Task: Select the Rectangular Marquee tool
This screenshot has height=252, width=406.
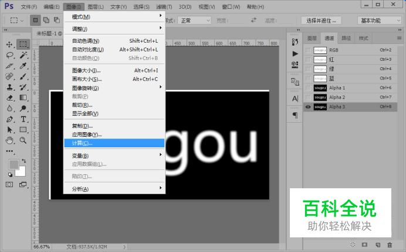Action: pos(23,44)
